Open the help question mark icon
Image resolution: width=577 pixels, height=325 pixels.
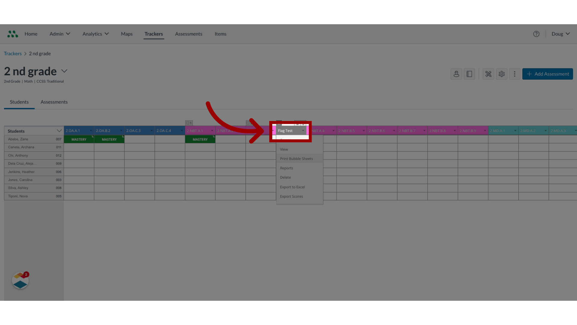coord(536,34)
